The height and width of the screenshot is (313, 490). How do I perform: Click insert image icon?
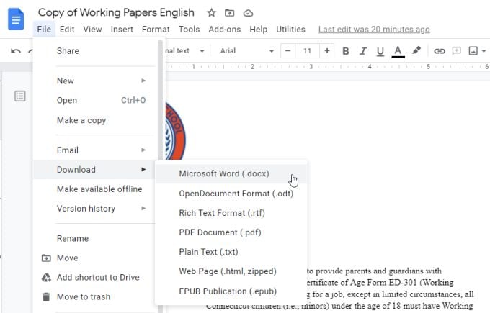473,50
